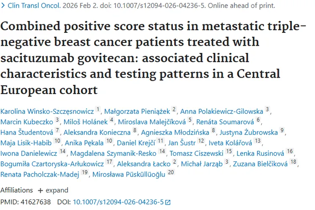Open DOI link 10.1007/s12094-026-04236-5
This screenshot has height=210, width=315.
pos(118,202)
